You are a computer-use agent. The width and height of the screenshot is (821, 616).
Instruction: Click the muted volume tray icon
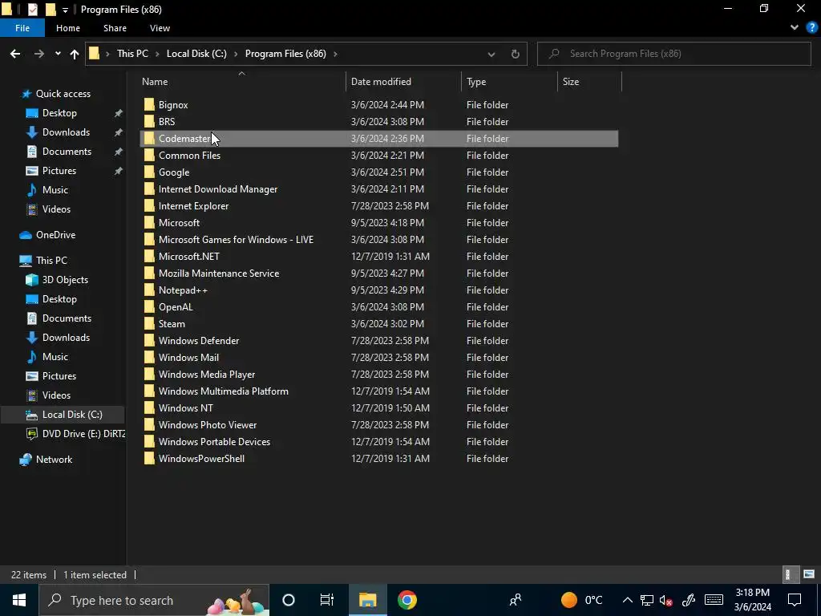666,601
